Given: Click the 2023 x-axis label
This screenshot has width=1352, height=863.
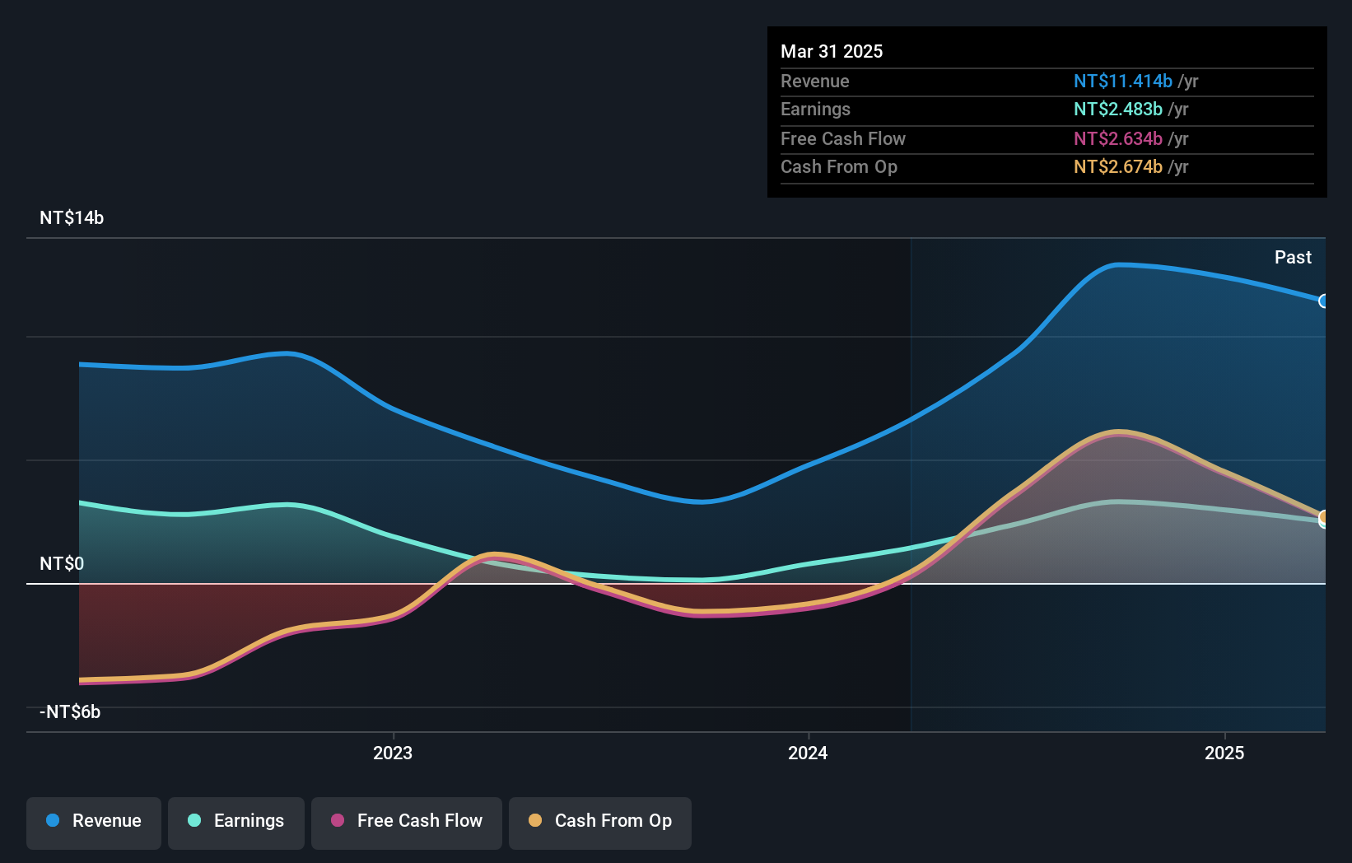Looking at the screenshot, I should coord(393,753).
